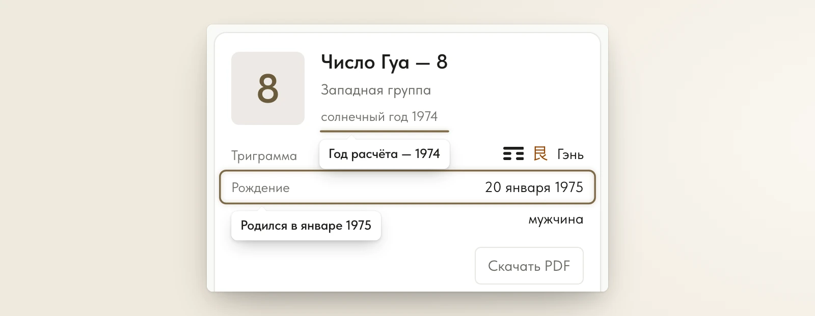
Task: Click the Chinese character 艮 icon
Action: point(540,153)
